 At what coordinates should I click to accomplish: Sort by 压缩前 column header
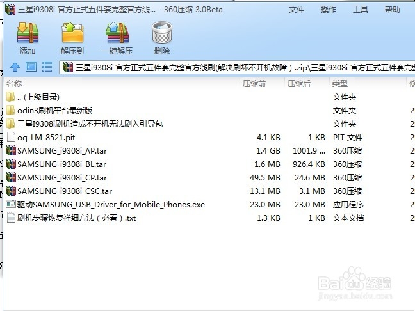254,84
